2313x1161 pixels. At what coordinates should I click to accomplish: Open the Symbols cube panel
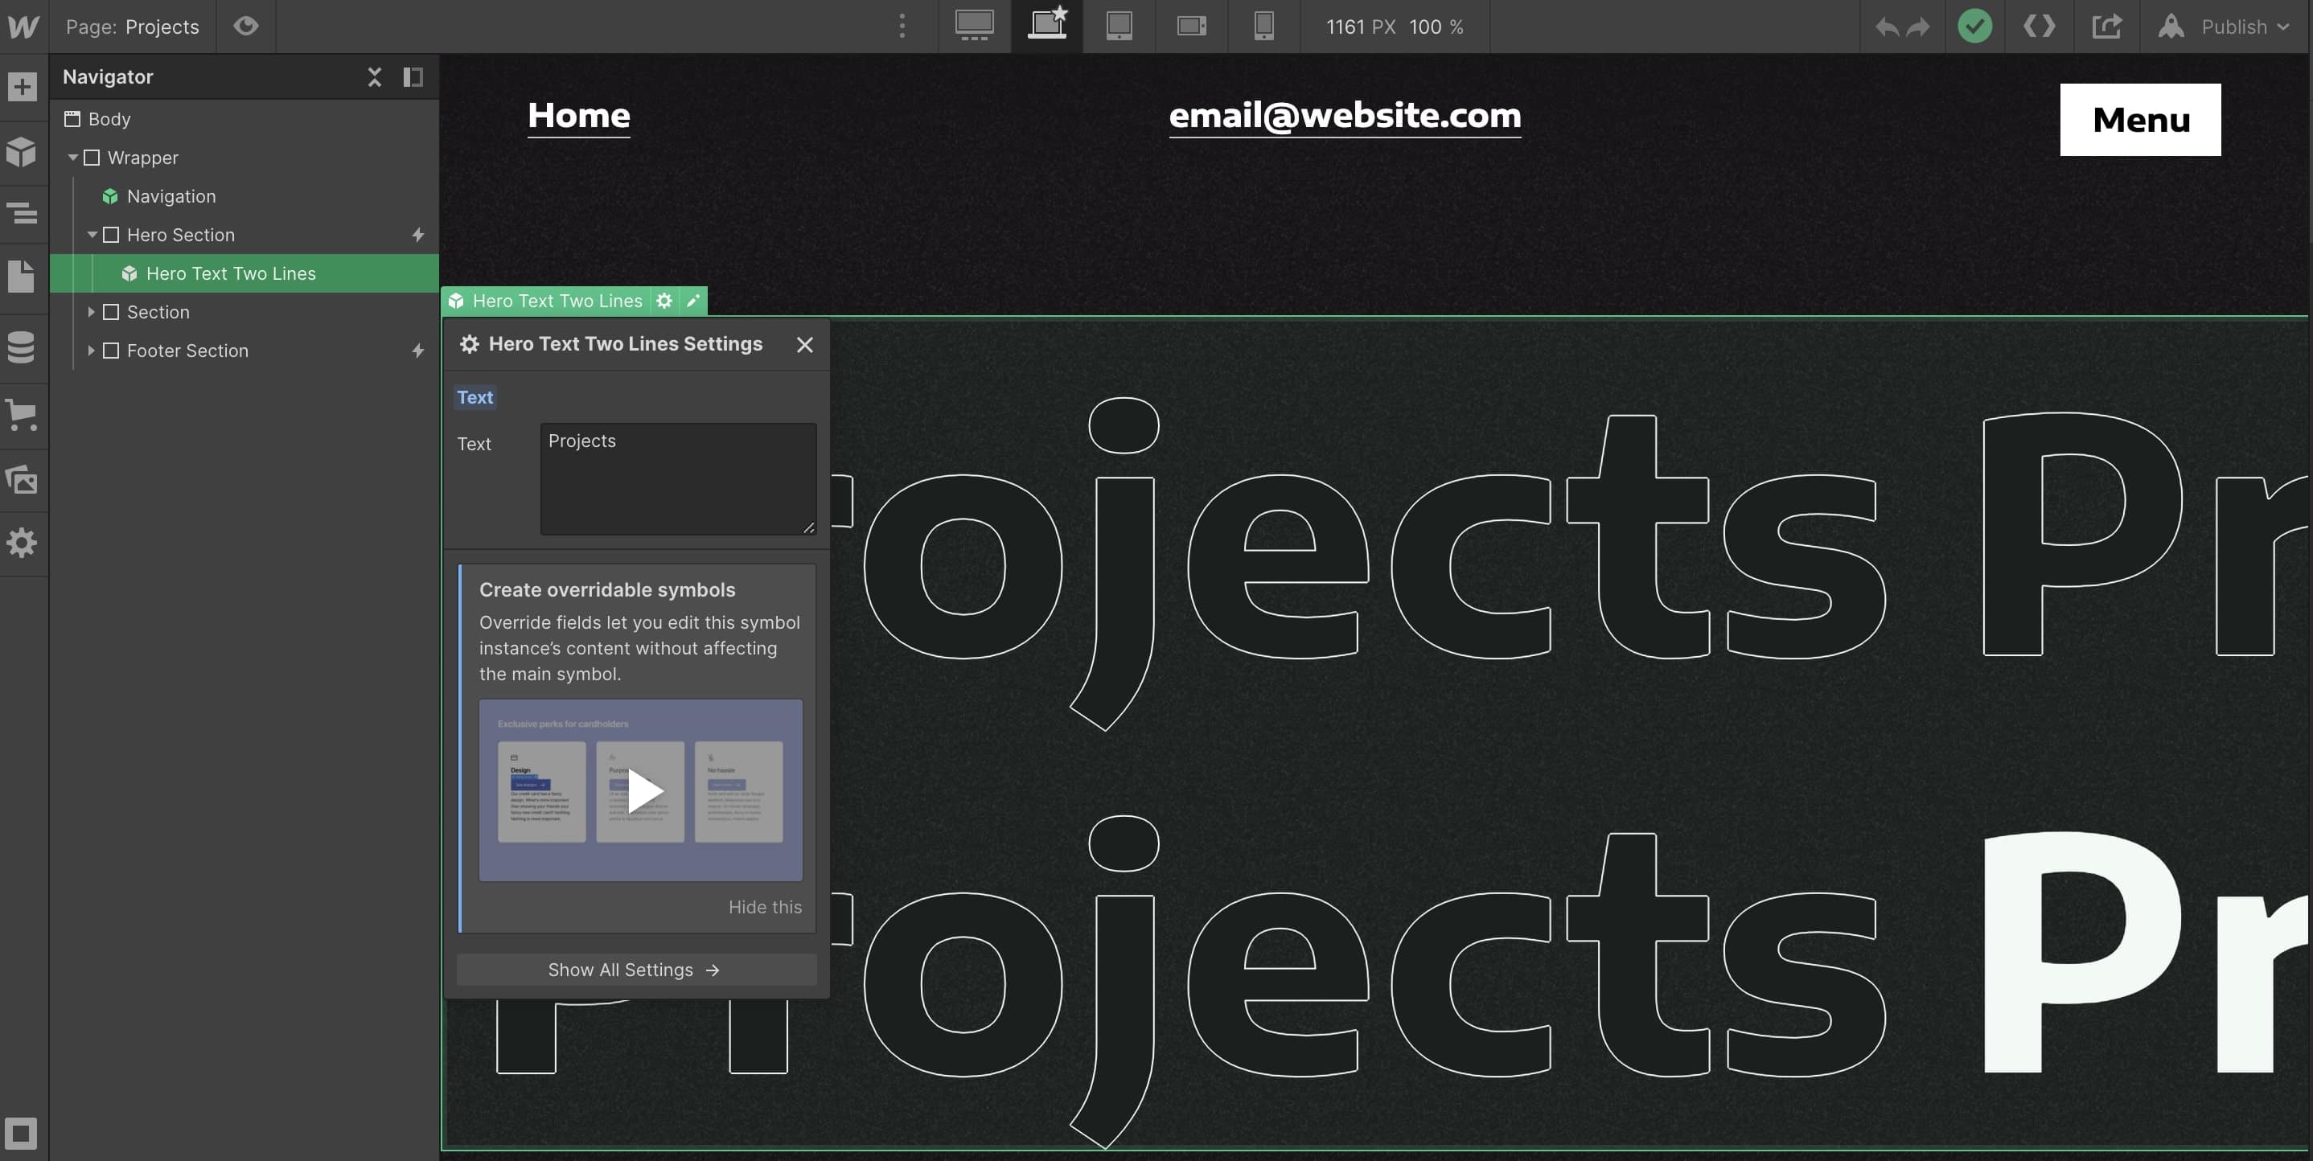click(x=22, y=152)
